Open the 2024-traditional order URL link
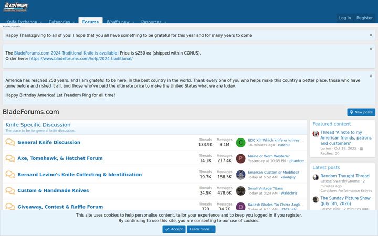Image resolution: width=378 pixels, height=236 pixels. (x=81, y=59)
